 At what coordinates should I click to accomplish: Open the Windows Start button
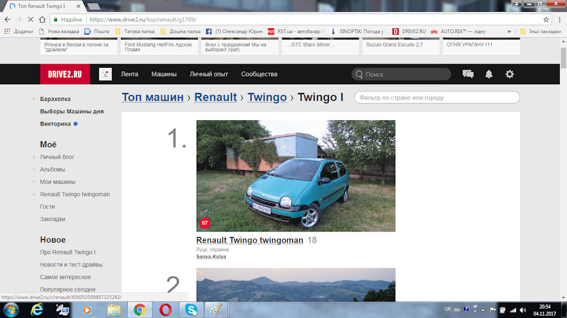coord(11,310)
